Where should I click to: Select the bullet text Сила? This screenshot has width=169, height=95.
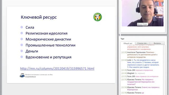pos(30,27)
